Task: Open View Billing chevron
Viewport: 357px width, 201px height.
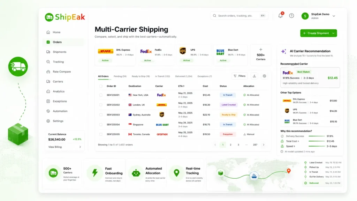Action: (80, 147)
